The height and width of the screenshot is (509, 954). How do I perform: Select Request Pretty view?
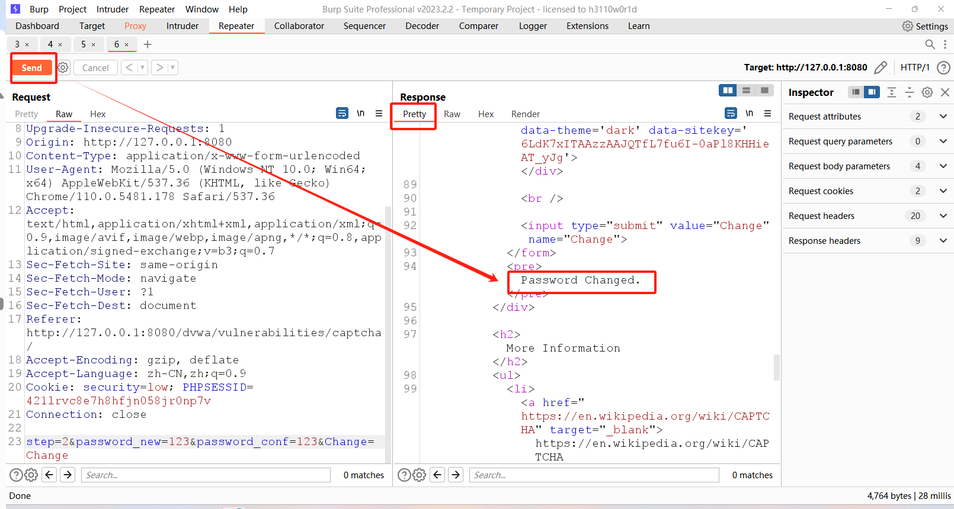coord(27,114)
